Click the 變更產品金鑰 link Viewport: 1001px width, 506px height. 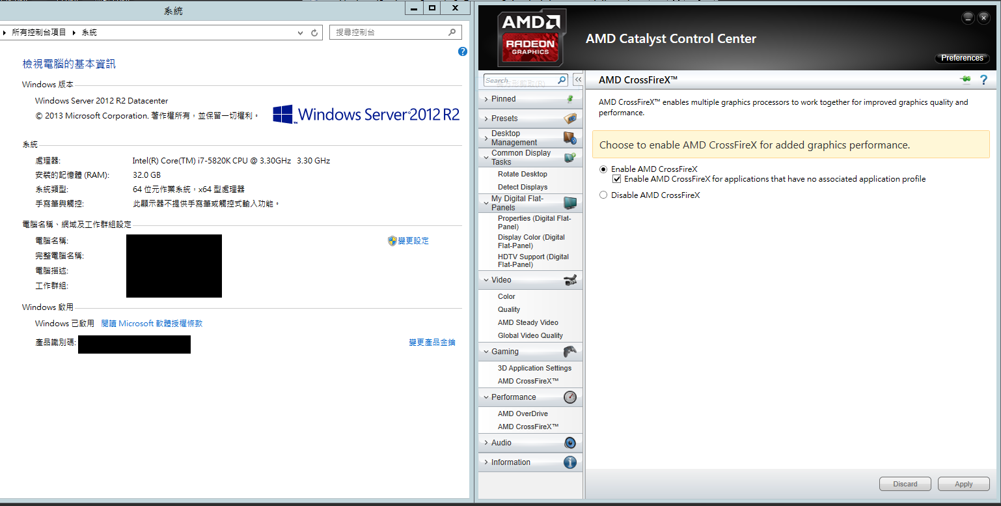click(x=432, y=343)
